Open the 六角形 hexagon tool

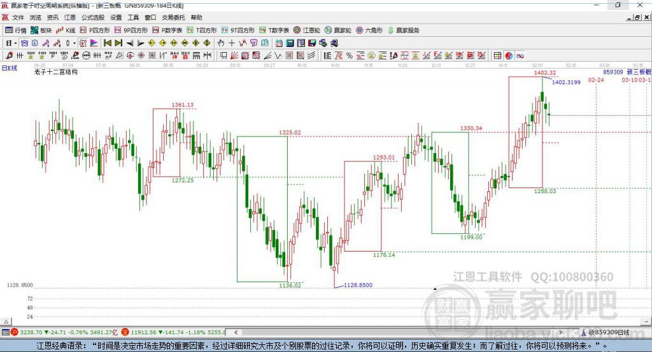[369, 30]
